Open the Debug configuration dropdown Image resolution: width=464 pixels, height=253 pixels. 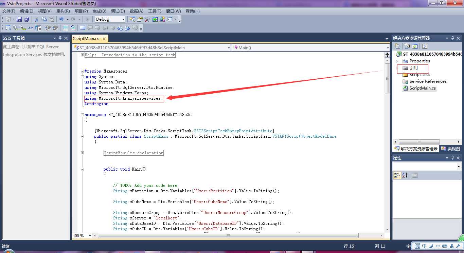click(x=123, y=19)
